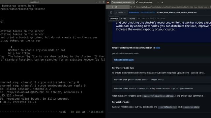Screen dimensions: 211x118
Task: Close the sudoix/kubernetes tab
Action: coord(158,2)
